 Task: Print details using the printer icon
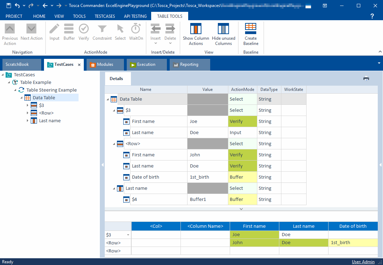coord(366,78)
